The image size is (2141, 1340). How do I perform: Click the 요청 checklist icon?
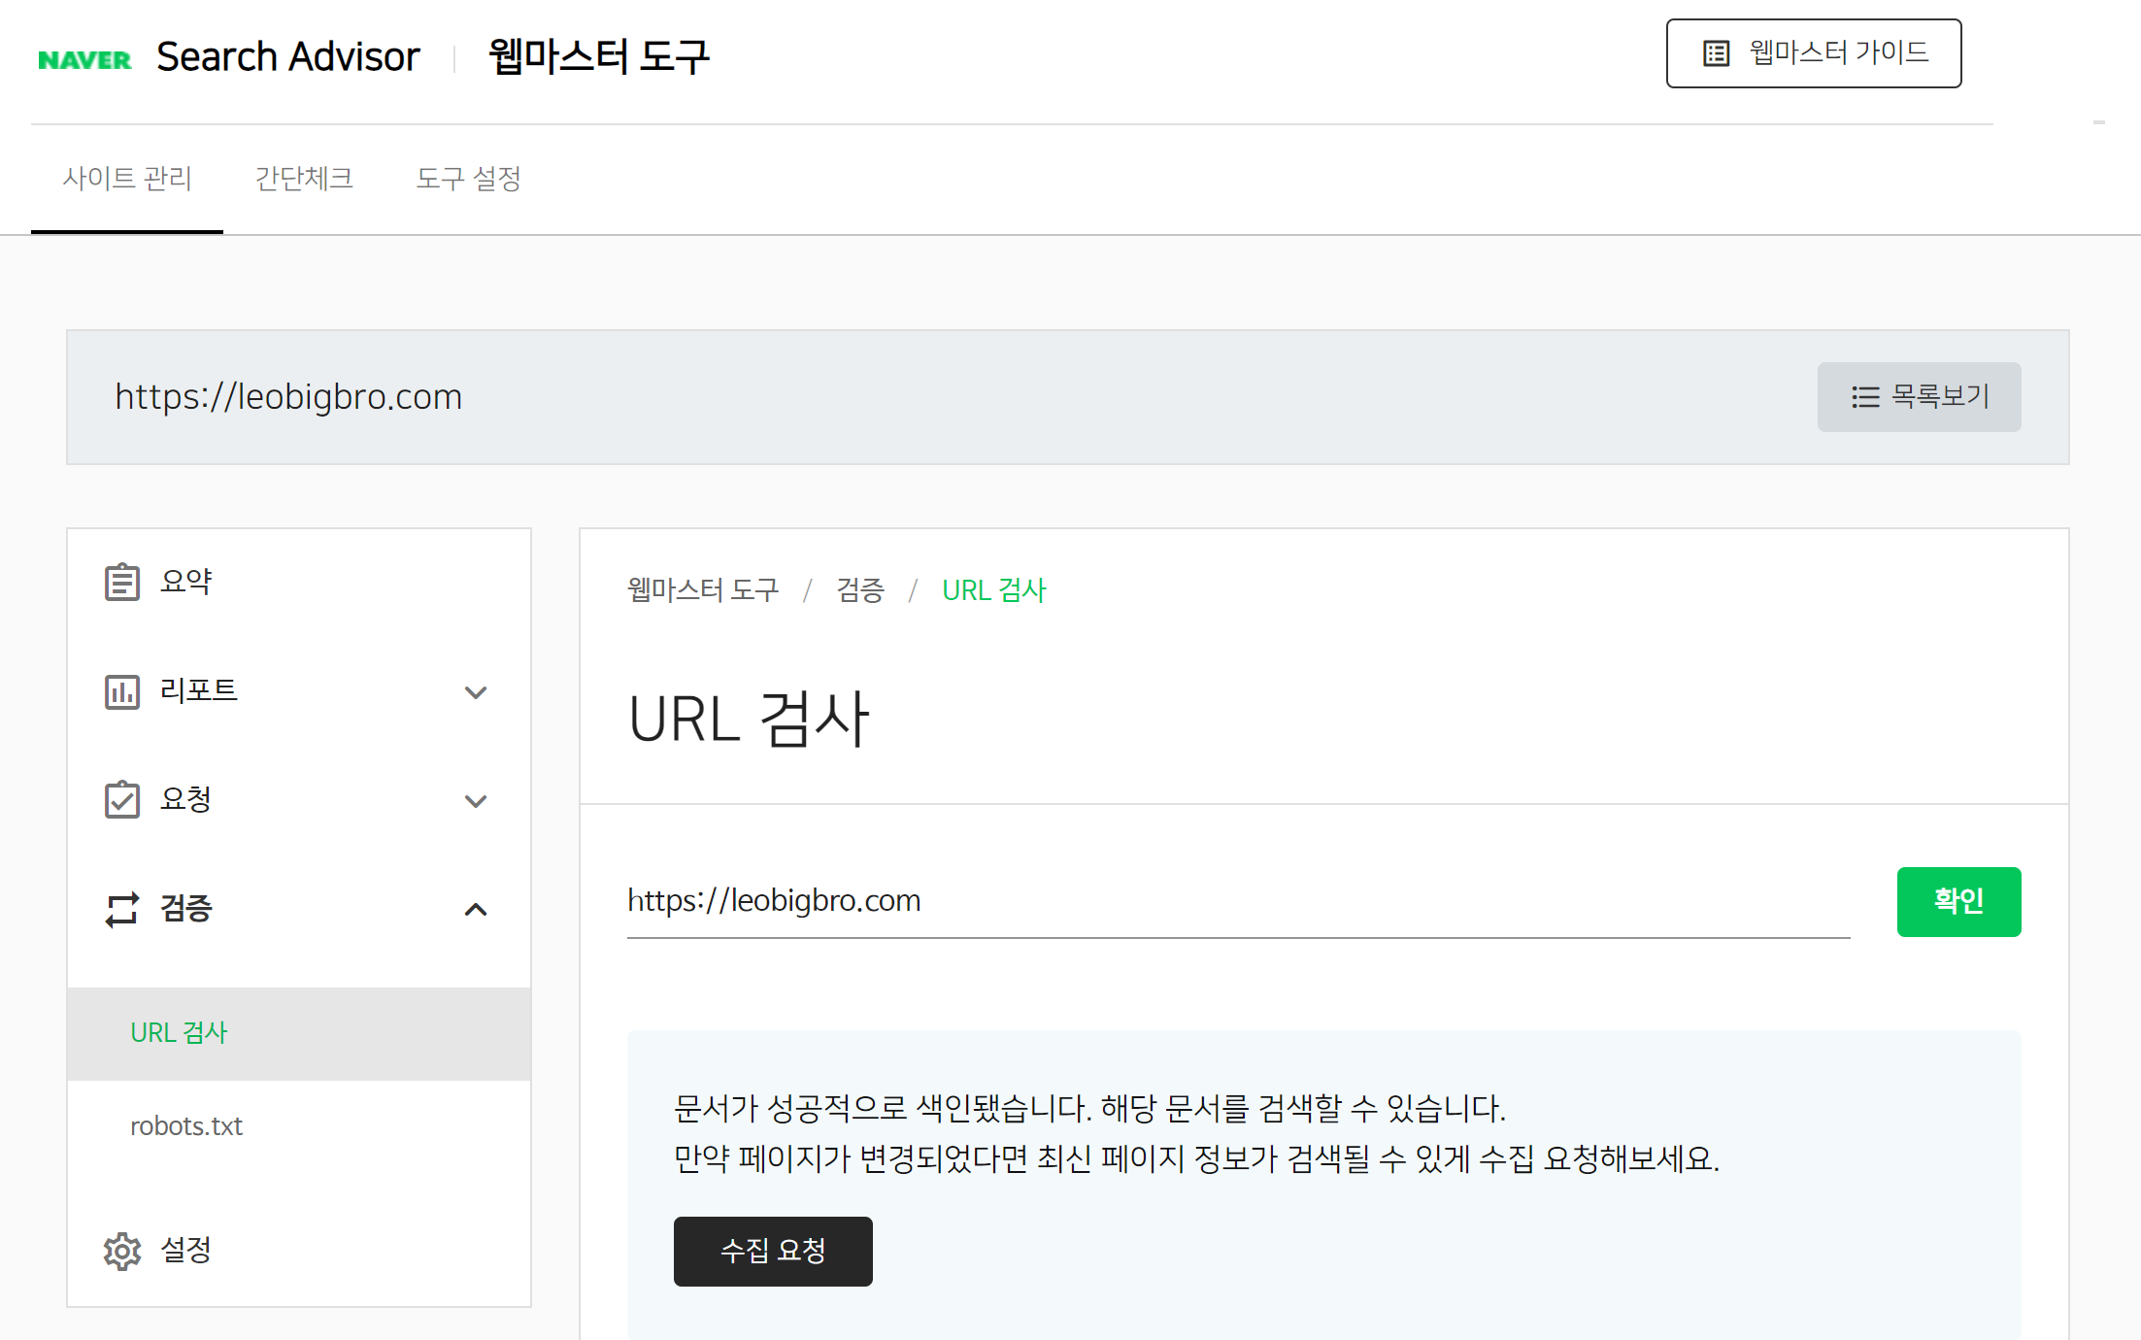point(122,800)
